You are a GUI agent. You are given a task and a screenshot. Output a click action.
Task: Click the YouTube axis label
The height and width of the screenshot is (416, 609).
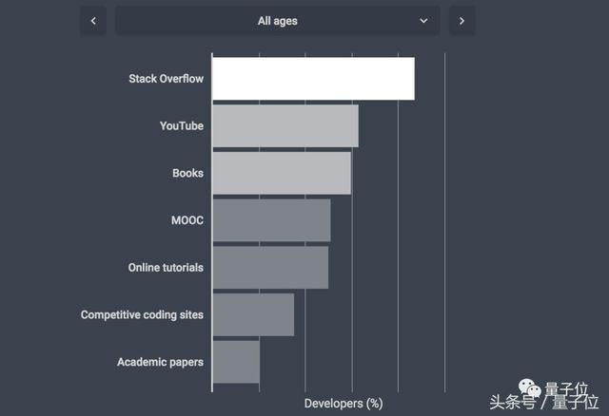coord(182,126)
